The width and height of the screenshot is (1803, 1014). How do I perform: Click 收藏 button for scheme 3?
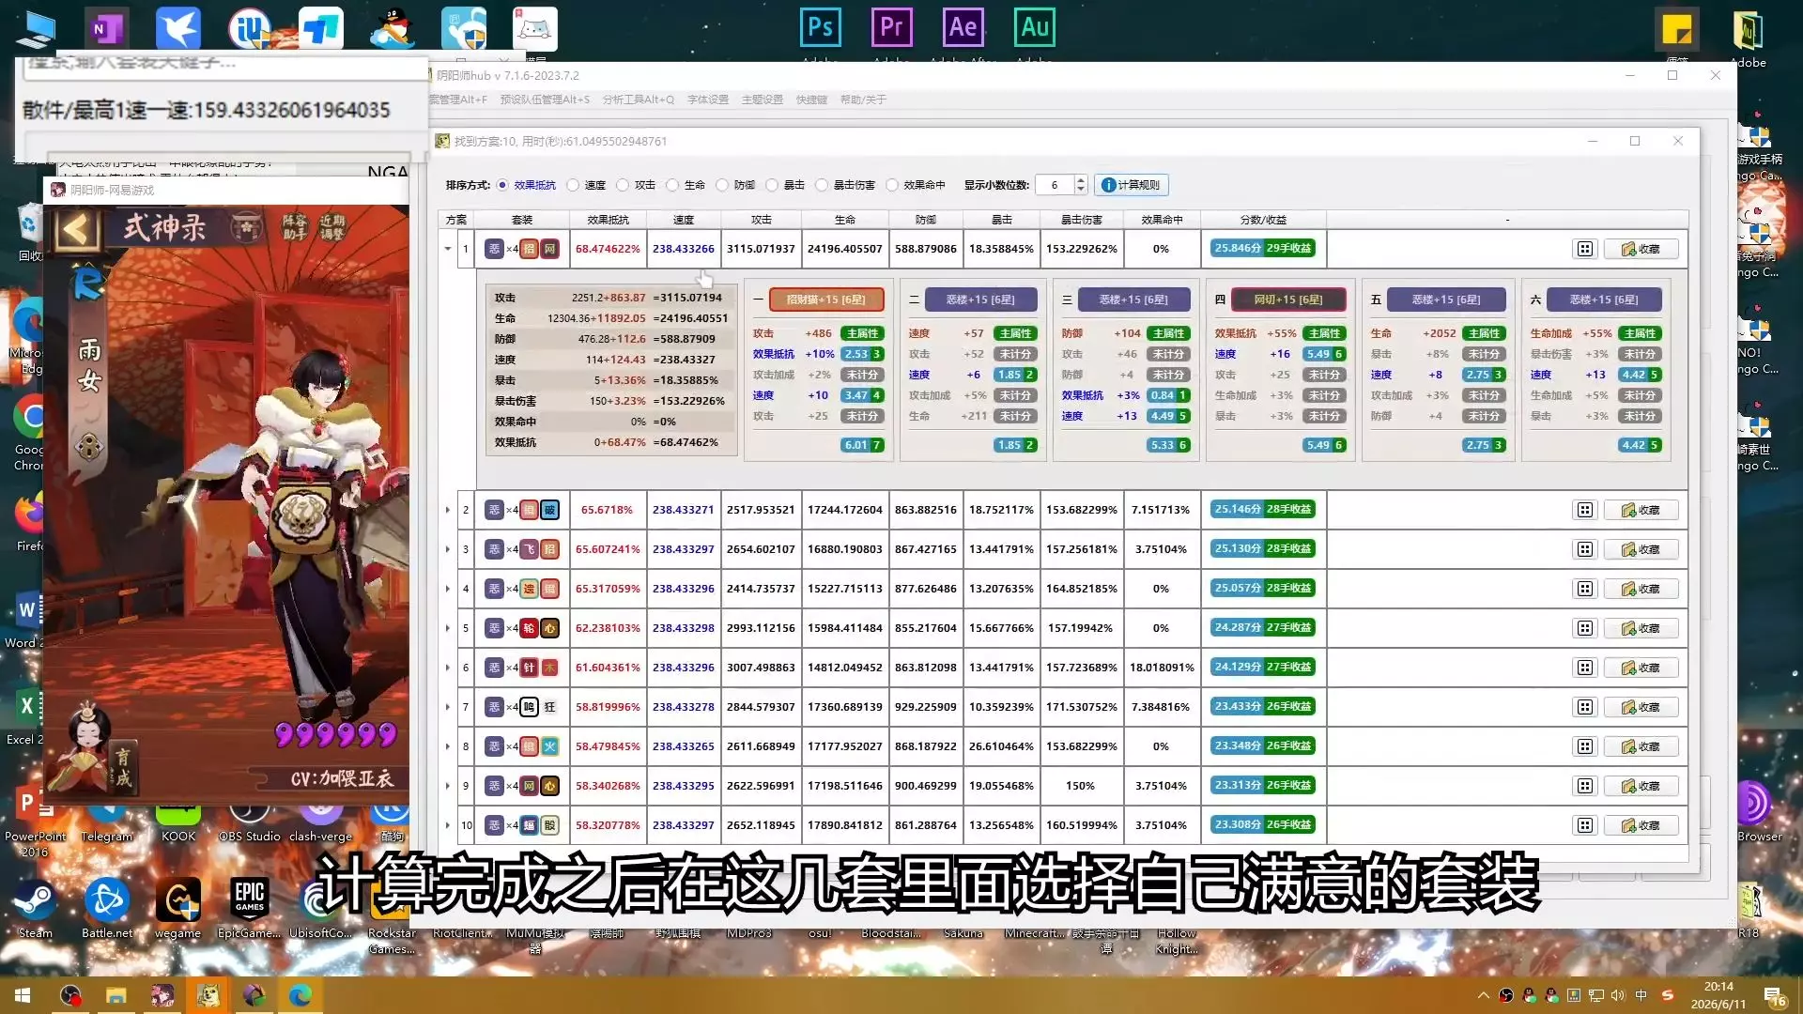click(x=1641, y=549)
